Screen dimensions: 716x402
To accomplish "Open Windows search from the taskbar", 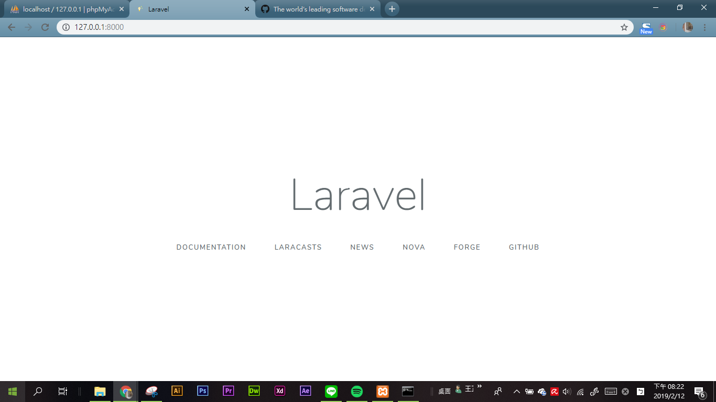I will (38, 392).
